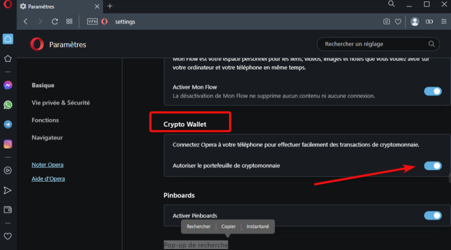Open the battery saver icon
Screen dimensions: 451x250
(429, 21)
